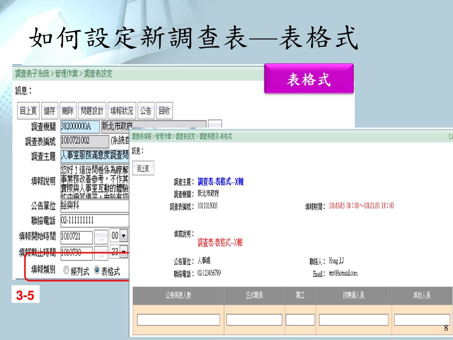Image resolution: width=453 pixels, height=340 pixels.
Task: Open date picker for 填報開始時間
Action: (x=101, y=237)
